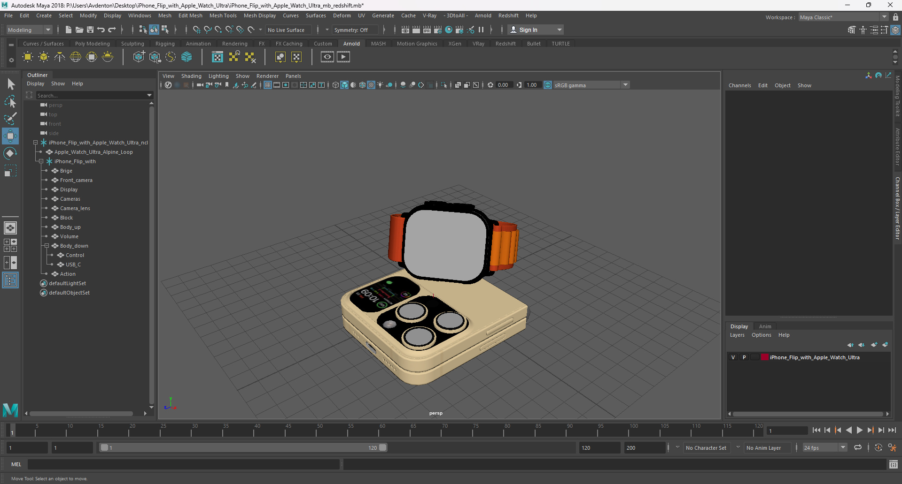Screen dimensions: 902x484
Task: Collapse the Body_down node
Action: (x=47, y=246)
